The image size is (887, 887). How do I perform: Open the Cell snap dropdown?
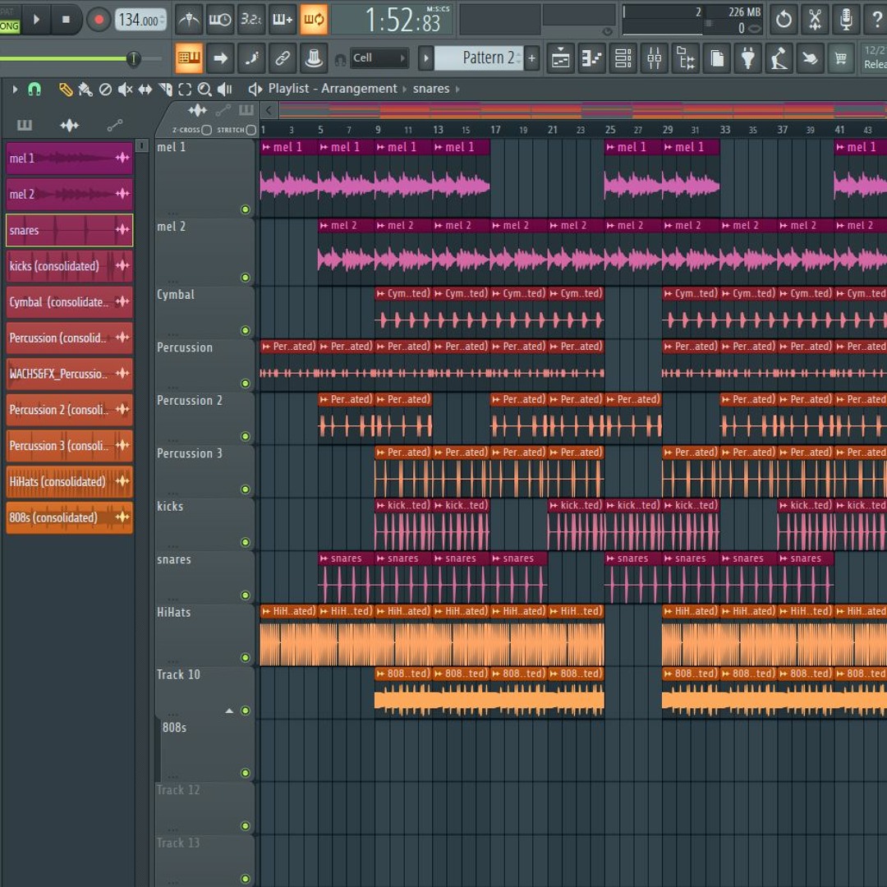tap(379, 58)
